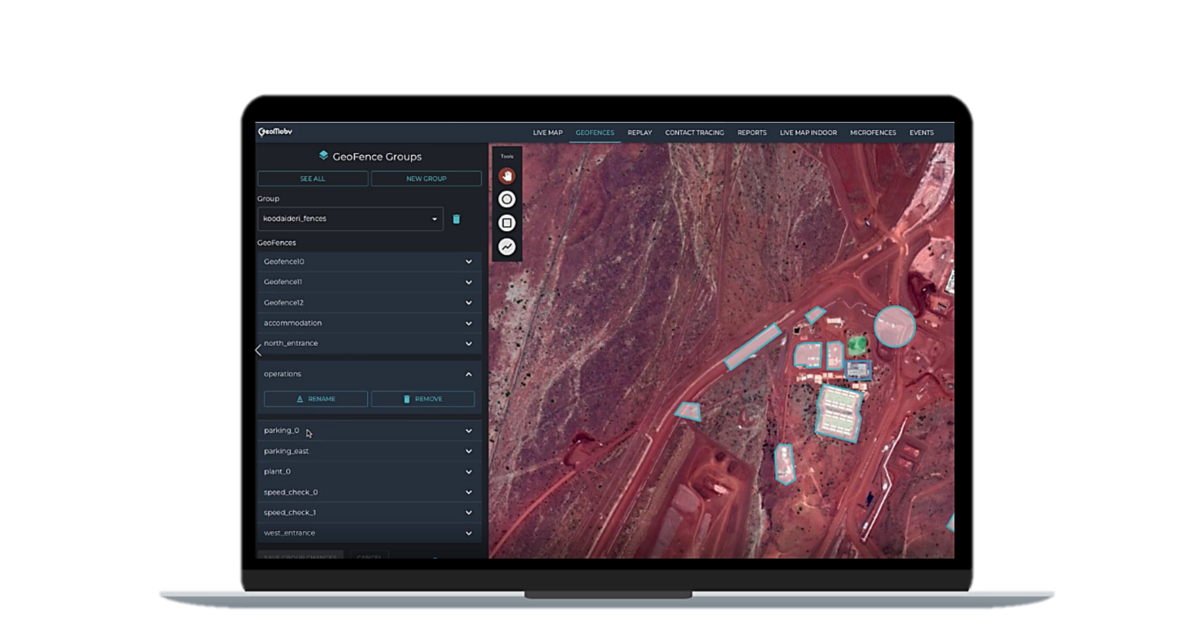Click the GeoFence Groups layers icon
Screen dimensions: 1193x642
[x=323, y=156]
